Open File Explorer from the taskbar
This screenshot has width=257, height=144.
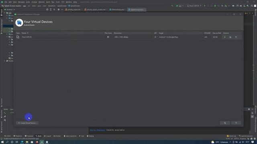click(27, 142)
